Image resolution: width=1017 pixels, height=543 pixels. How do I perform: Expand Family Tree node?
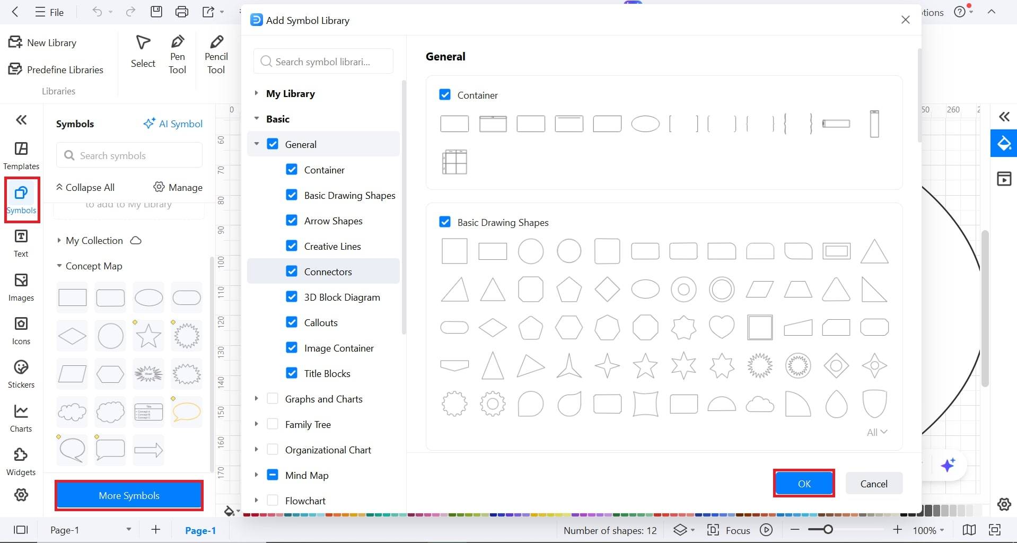(x=257, y=424)
